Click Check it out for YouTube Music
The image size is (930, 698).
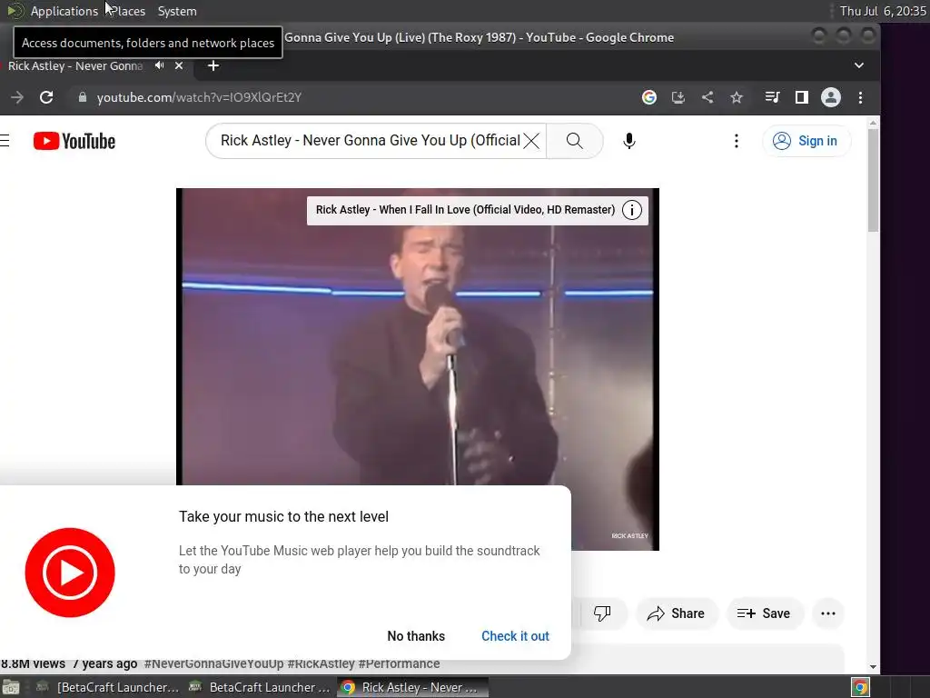tap(515, 636)
